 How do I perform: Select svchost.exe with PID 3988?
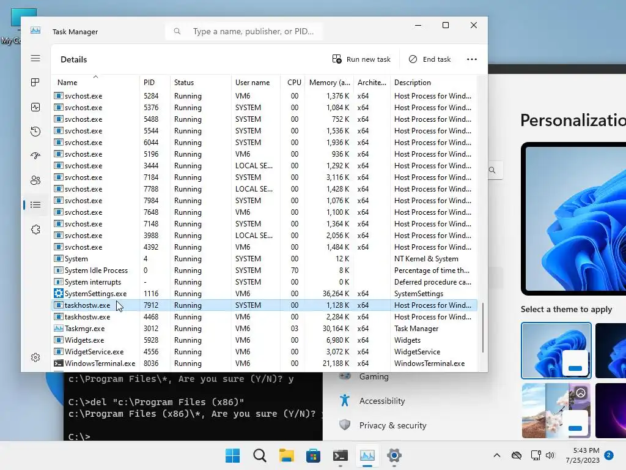pos(264,236)
